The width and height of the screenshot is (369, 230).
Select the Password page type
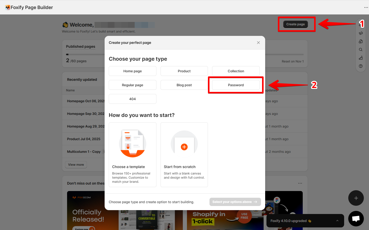[x=236, y=85]
